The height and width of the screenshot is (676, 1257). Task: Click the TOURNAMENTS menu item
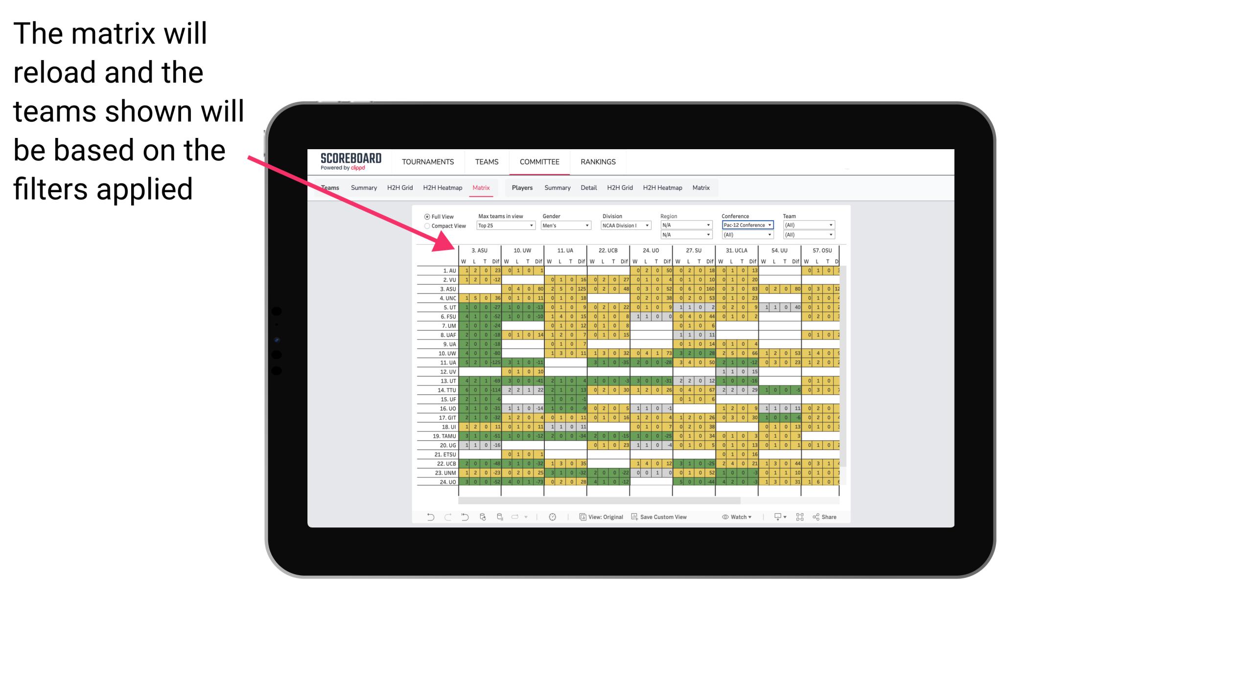click(426, 161)
